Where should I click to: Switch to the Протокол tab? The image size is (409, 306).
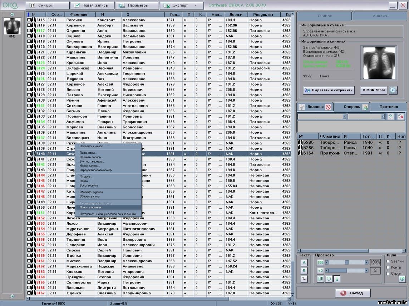click(389, 107)
